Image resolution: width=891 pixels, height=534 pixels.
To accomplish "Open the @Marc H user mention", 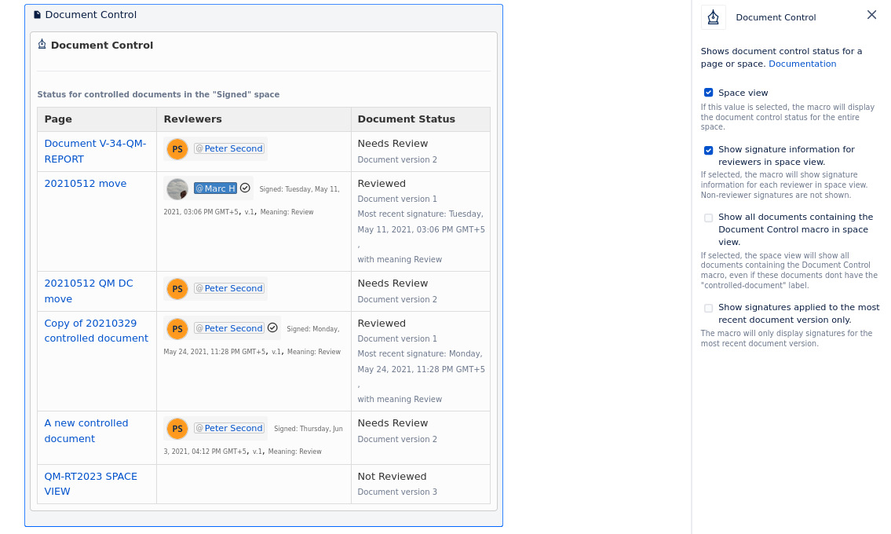I will click(214, 188).
